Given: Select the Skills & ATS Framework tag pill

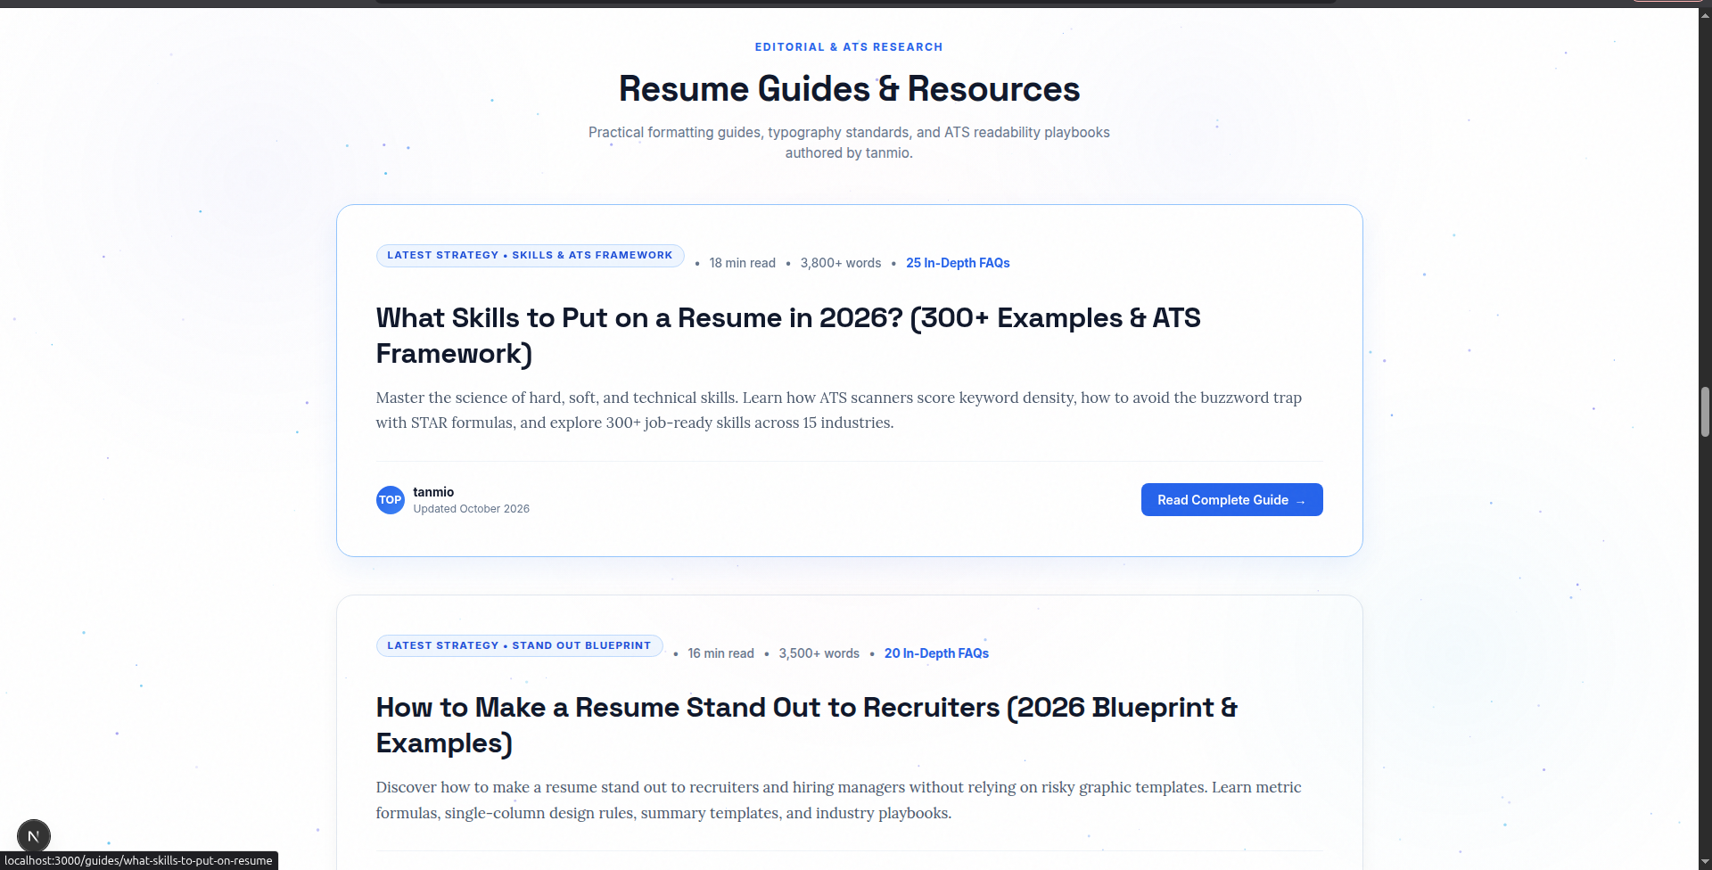Looking at the screenshot, I should [x=530, y=256].
